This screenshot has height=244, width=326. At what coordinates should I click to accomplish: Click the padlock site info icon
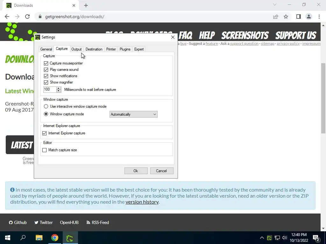[40, 17]
